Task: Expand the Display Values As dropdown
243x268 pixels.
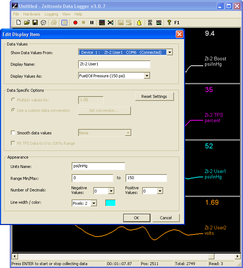Action: 147,76
